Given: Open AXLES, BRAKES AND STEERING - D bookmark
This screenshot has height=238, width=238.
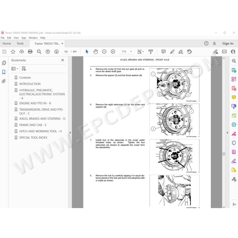Looking at the screenshot, I should coord(42,119).
